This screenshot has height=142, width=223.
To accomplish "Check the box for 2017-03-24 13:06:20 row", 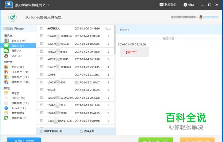I will [x=42, y=36].
